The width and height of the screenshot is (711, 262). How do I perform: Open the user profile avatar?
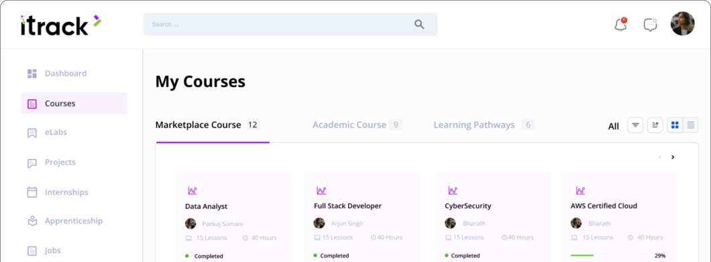[682, 23]
